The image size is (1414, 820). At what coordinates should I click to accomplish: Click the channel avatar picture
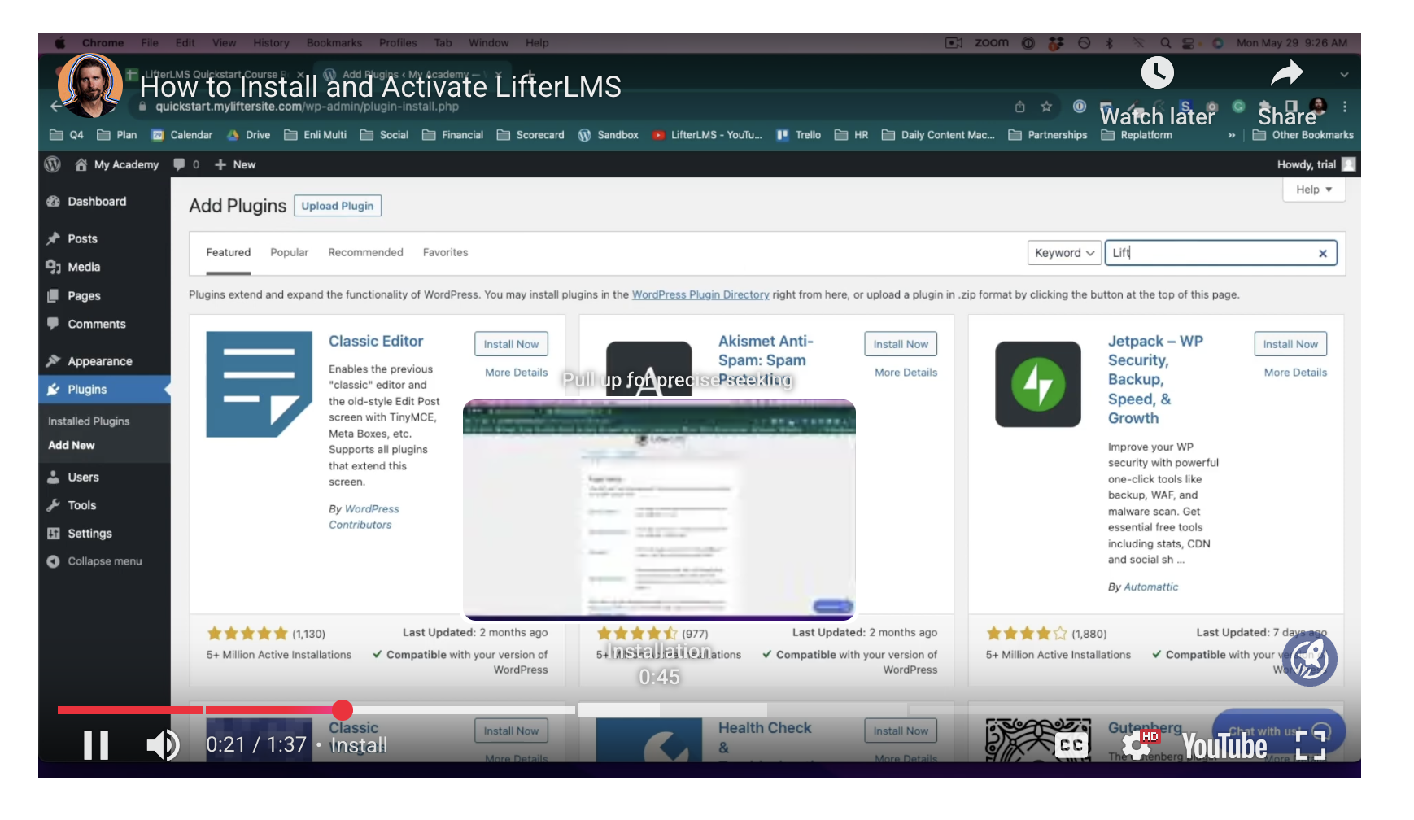pyautogui.click(x=90, y=85)
